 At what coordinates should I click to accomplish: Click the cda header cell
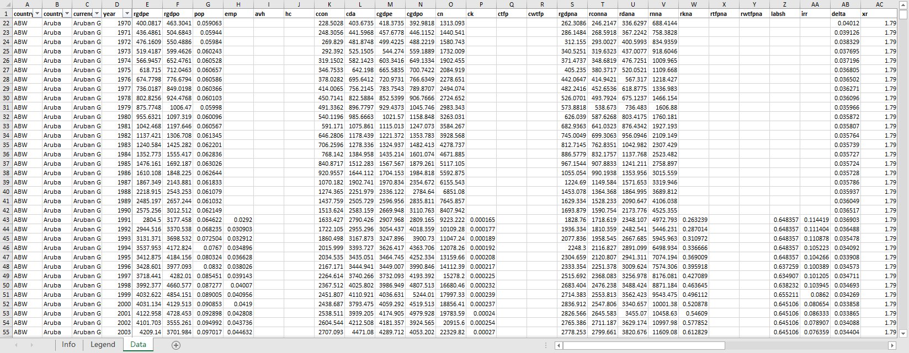(360, 14)
